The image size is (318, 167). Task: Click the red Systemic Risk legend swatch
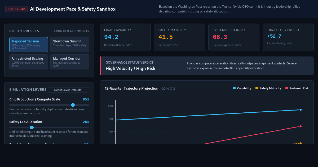(x=287, y=88)
